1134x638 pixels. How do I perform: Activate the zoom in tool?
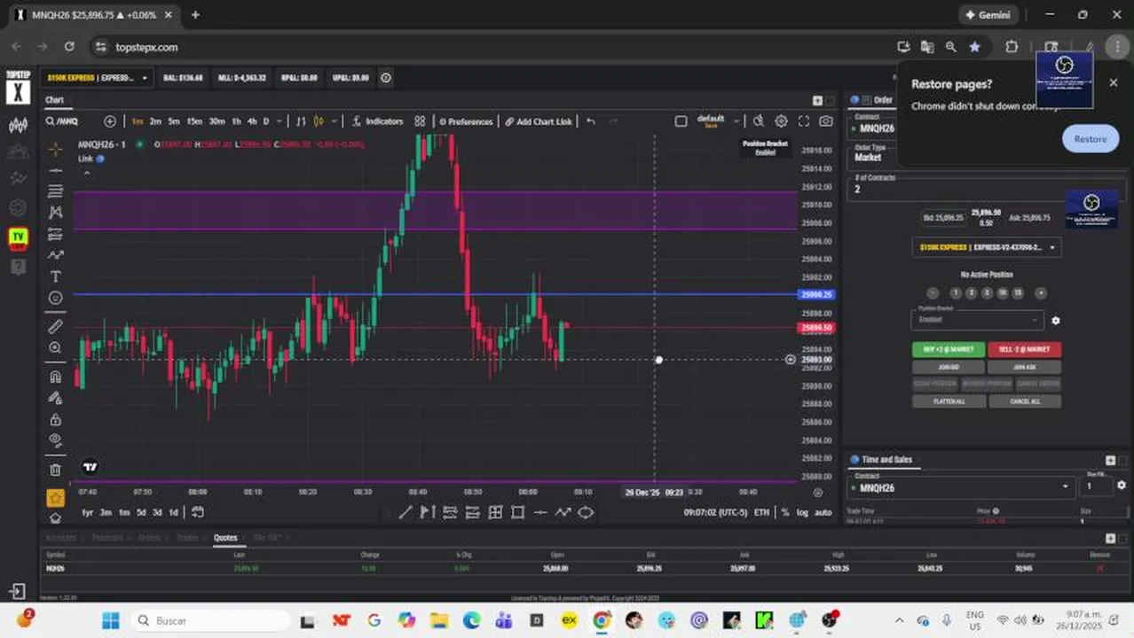pyautogui.click(x=55, y=348)
